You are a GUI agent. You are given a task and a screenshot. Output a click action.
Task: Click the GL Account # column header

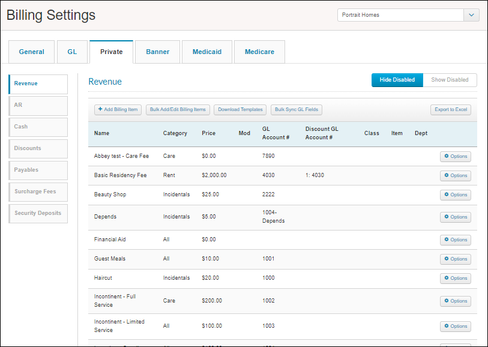pos(276,133)
